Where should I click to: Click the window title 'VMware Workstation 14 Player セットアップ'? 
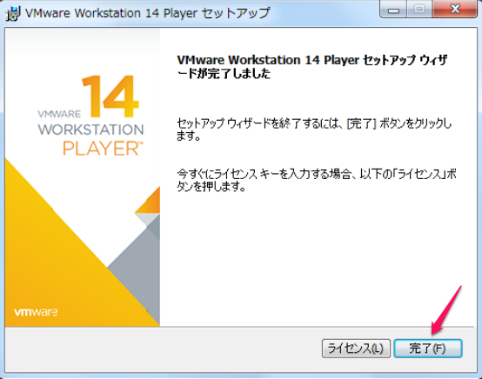[148, 13]
